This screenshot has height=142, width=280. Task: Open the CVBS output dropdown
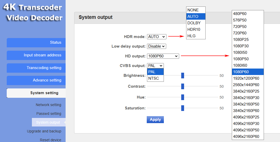[x=155, y=66]
